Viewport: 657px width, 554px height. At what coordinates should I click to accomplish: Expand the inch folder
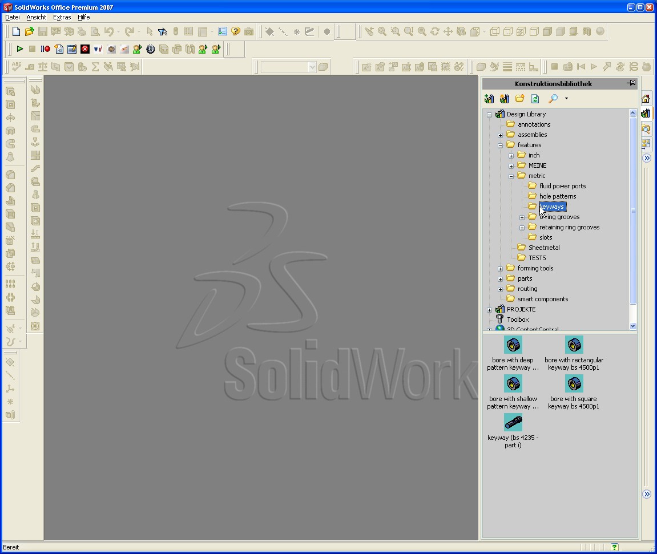click(x=511, y=156)
